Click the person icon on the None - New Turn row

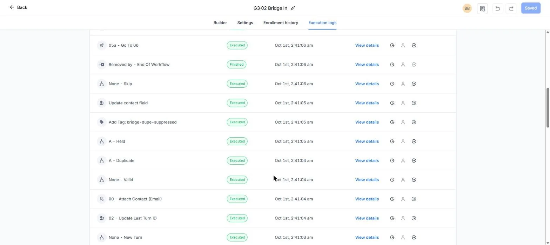tap(403, 237)
